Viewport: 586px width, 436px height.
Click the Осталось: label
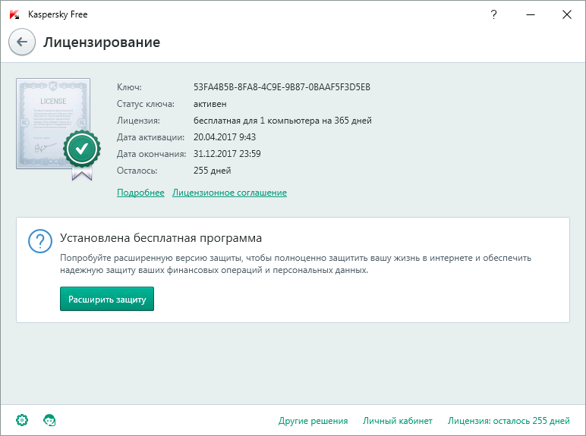click(137, 171)
